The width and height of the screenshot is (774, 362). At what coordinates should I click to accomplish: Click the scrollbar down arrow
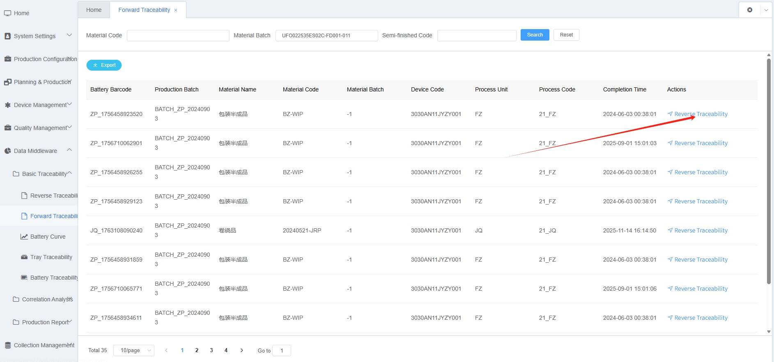769,332
